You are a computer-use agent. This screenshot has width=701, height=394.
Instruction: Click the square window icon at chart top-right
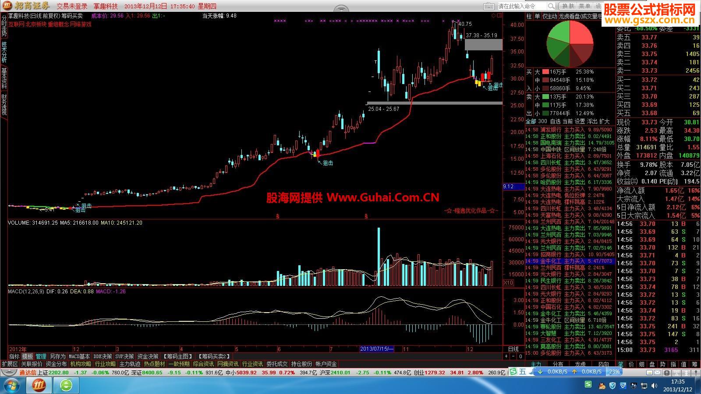[499, 16]
